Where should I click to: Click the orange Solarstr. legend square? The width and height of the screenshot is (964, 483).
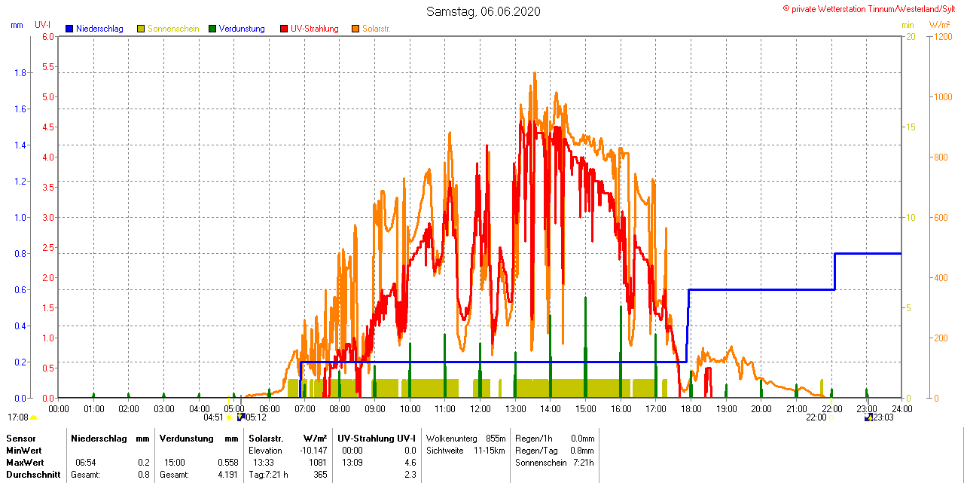[x=355, y=29]
